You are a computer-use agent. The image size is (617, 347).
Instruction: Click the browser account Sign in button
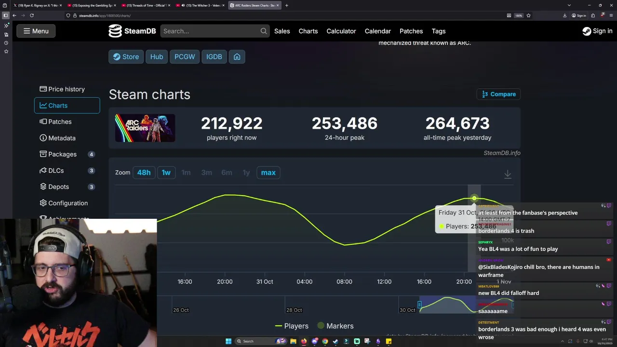(579, 15)
